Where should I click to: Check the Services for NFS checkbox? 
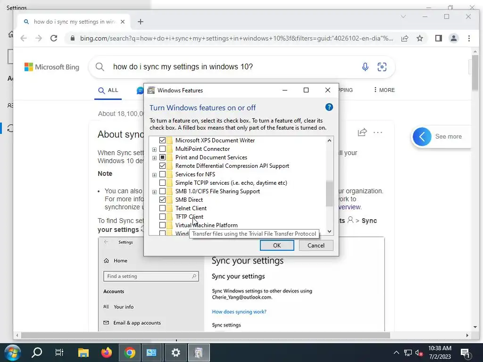[162, 174]
